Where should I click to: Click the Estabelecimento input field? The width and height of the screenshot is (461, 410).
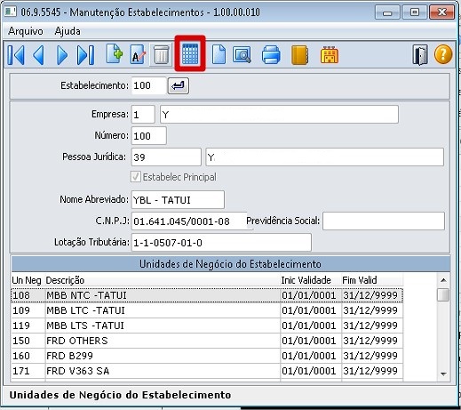pyautogui.click(x=148, y=85)
